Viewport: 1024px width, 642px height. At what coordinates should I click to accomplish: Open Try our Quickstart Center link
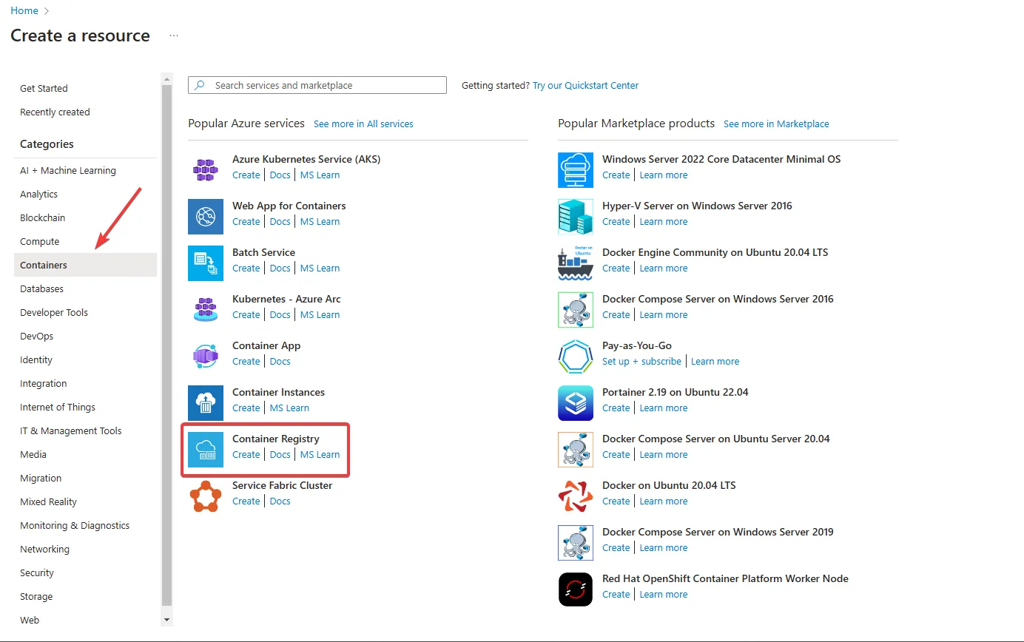pyautogui.click(x=585, y=85)
